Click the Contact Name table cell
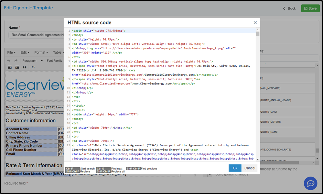This screenshot has height=194, width=323. point(31,133)
